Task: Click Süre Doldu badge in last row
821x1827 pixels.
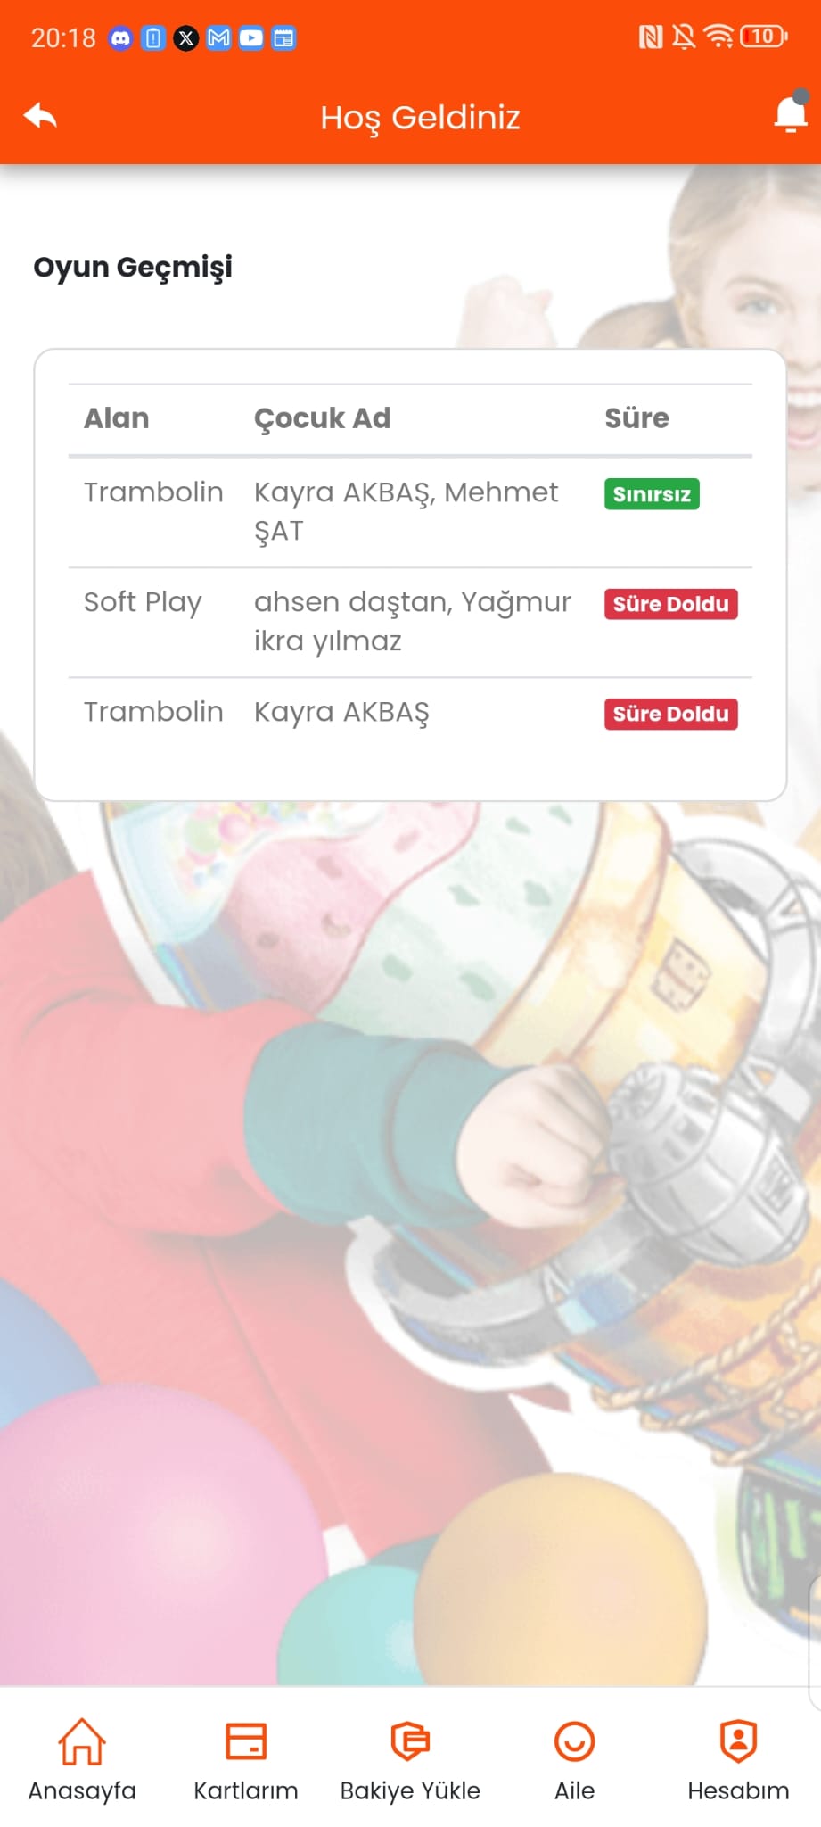Action: 670,714
